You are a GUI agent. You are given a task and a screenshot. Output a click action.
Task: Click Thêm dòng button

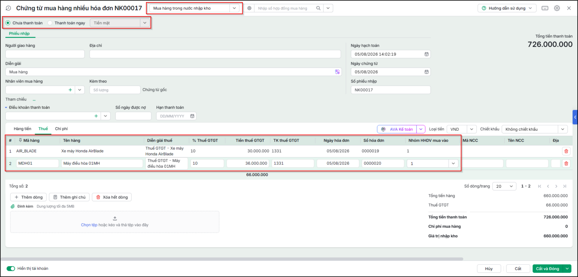pyautogui.click(x=29, y=197)
